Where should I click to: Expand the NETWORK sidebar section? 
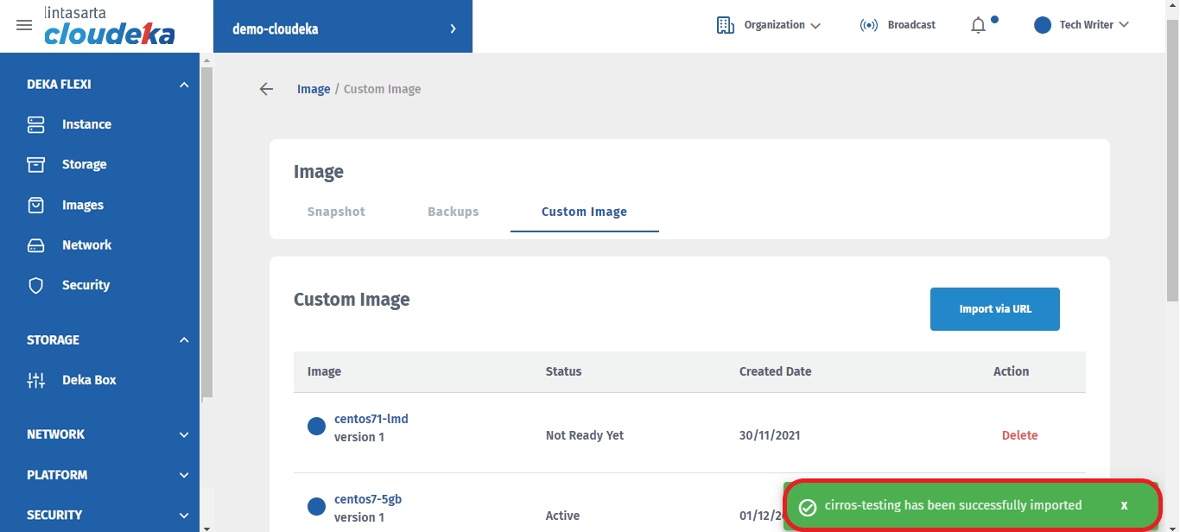(183, 434)
